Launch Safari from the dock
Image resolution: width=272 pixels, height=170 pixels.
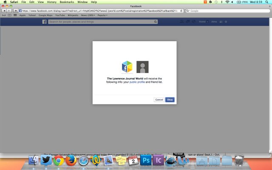coord(83,161)
